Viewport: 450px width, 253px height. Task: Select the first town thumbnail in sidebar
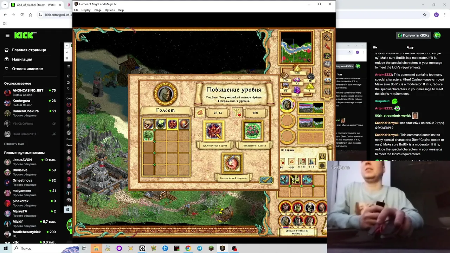coord(311,108)
